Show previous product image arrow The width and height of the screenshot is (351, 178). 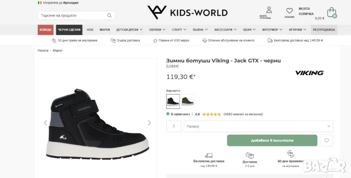tap(46, 123)
